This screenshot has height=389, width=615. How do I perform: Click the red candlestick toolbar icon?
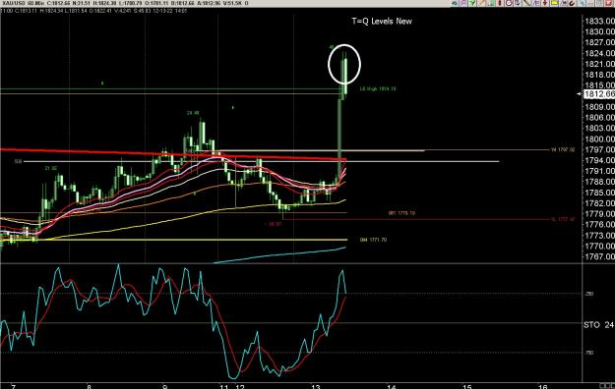coord(500,3)
